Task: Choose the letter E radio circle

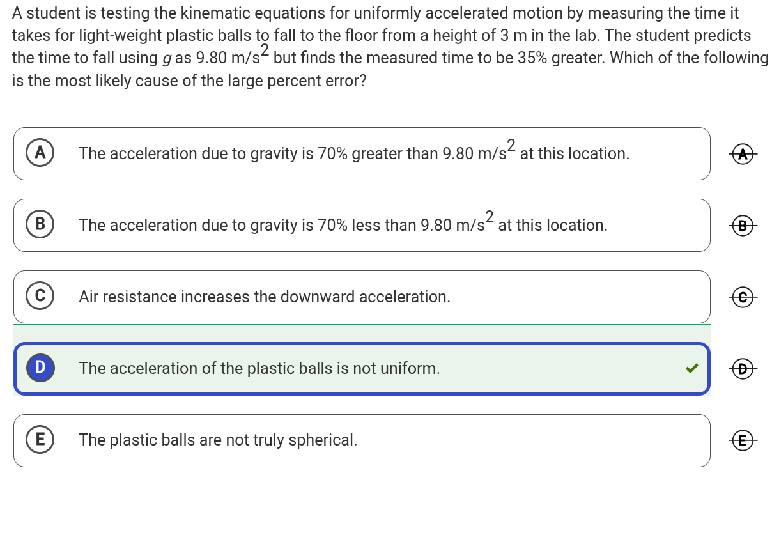Action: tap(40, 439)
